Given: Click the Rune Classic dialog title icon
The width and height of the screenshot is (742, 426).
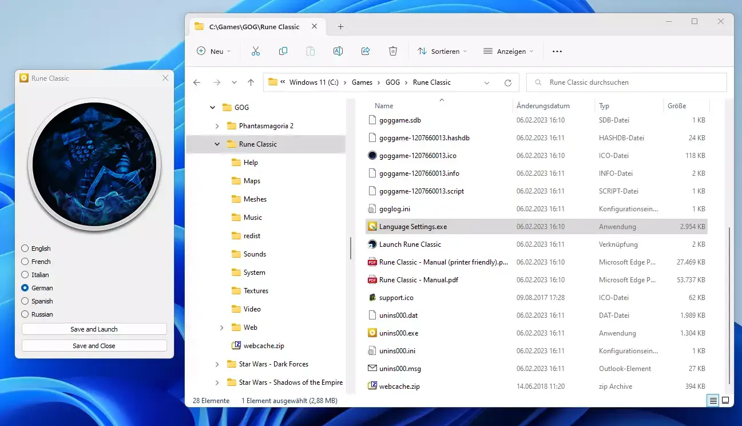Looking at the screenshot, I should pos(24,78).
